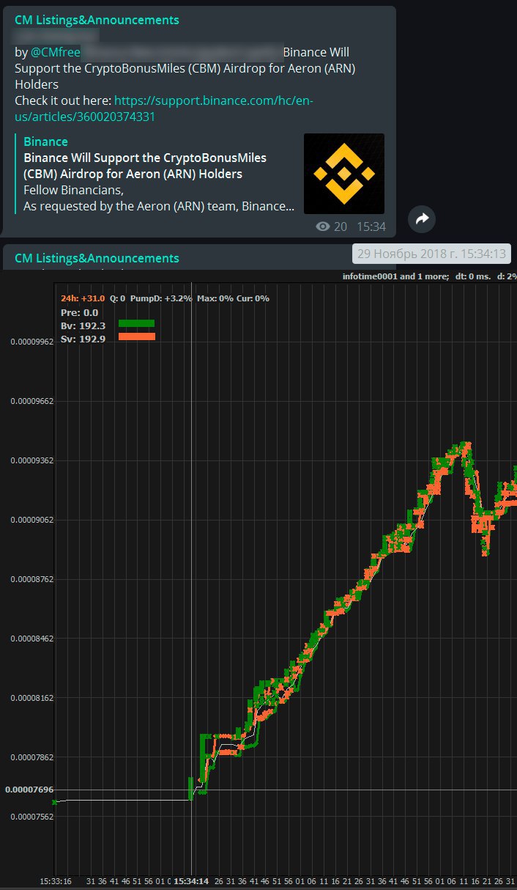Click the 15:34 message timestamp
The height and width of the screenshot is (890, 517).
371,227
